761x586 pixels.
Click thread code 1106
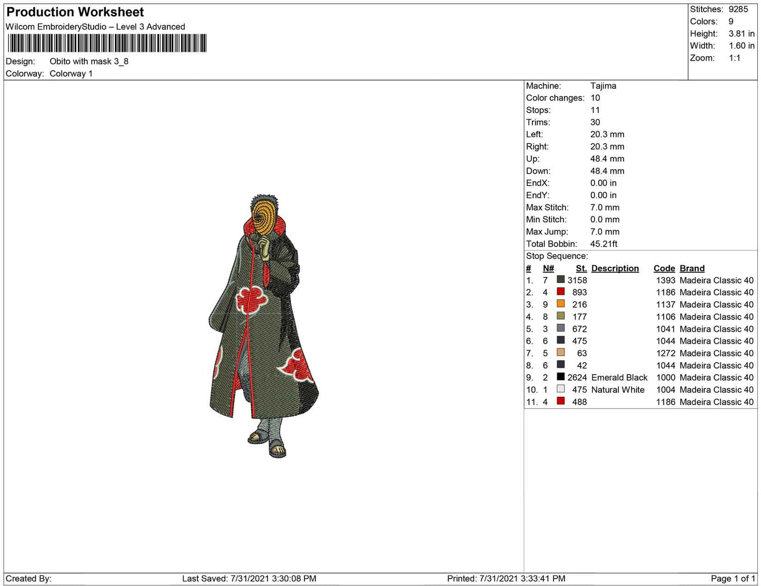pos(666,317)
